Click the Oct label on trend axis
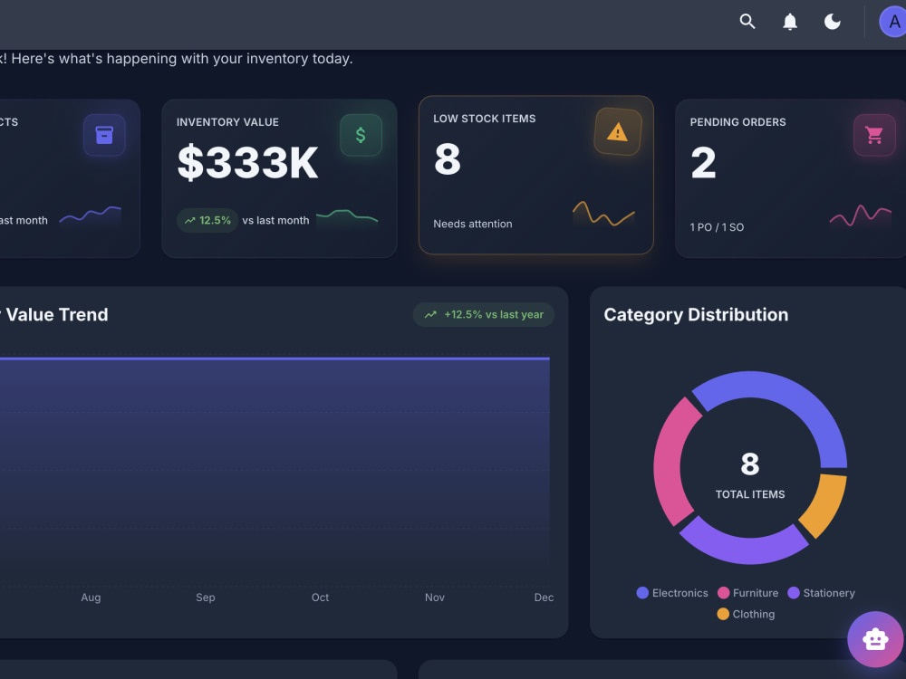This screenshot has width=906, height=679. [320, 598]
